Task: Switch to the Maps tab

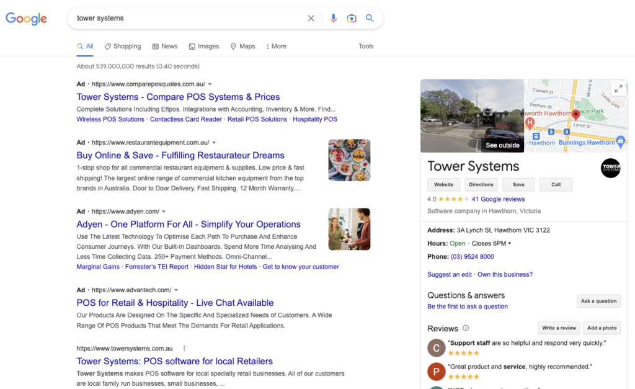Action: 242,46
